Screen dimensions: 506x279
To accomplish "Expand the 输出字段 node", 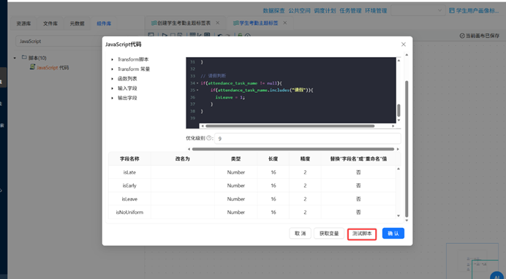I will click(x=113, y=98).
